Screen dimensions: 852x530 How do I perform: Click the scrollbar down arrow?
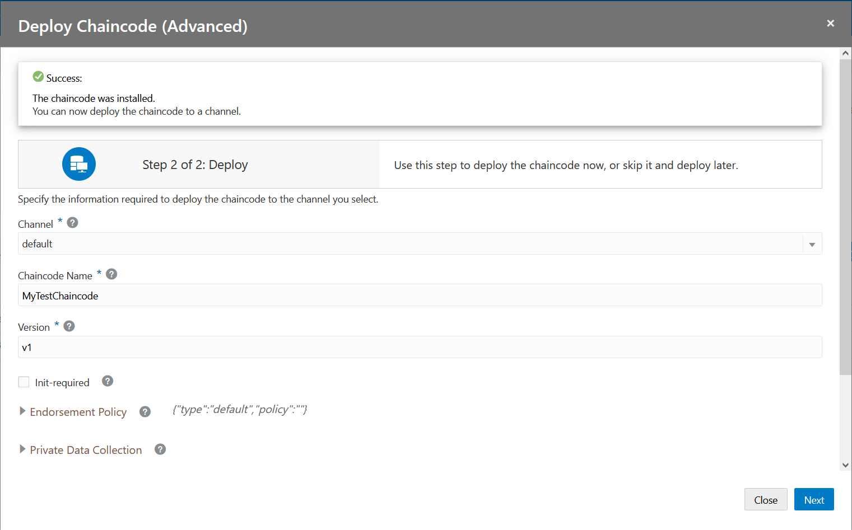point(845,465)
